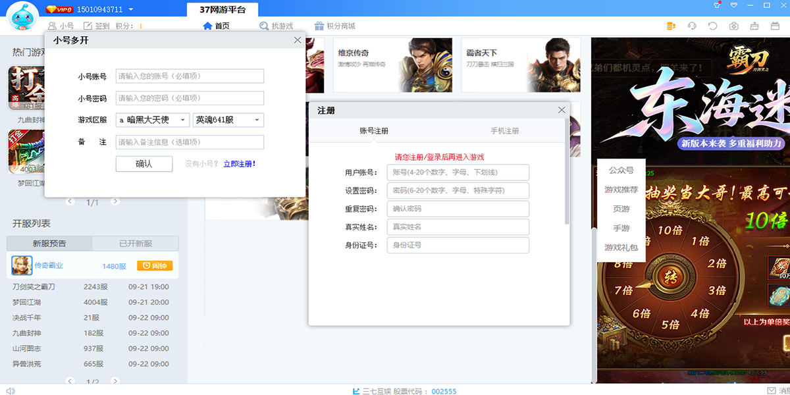
Task: Expand the 暗黑大天使 game dropdown
Action: click(153, 120)
